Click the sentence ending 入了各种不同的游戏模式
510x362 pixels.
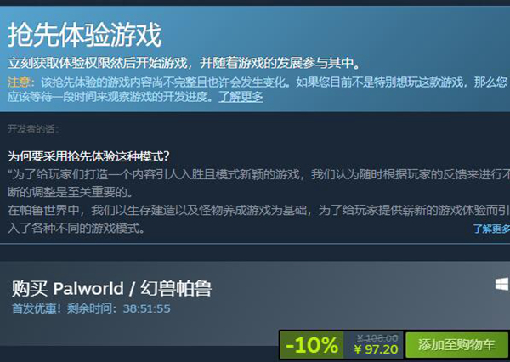pos(76,229)
